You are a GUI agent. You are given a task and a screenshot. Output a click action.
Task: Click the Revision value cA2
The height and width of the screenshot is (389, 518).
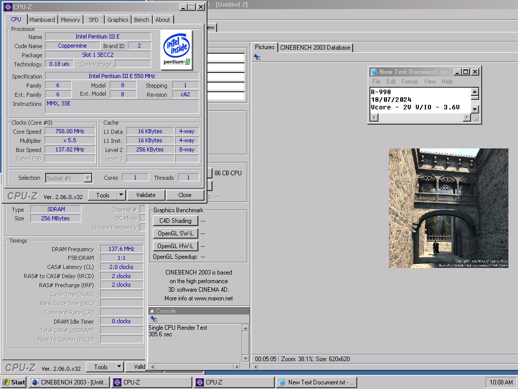pos(185,94)
